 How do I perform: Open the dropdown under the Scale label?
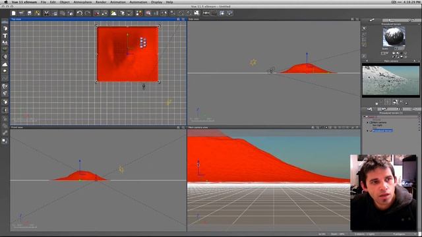(x=384, y=53)
